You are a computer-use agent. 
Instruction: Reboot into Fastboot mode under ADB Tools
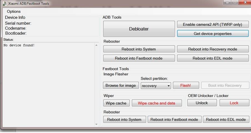pos(139,58)
